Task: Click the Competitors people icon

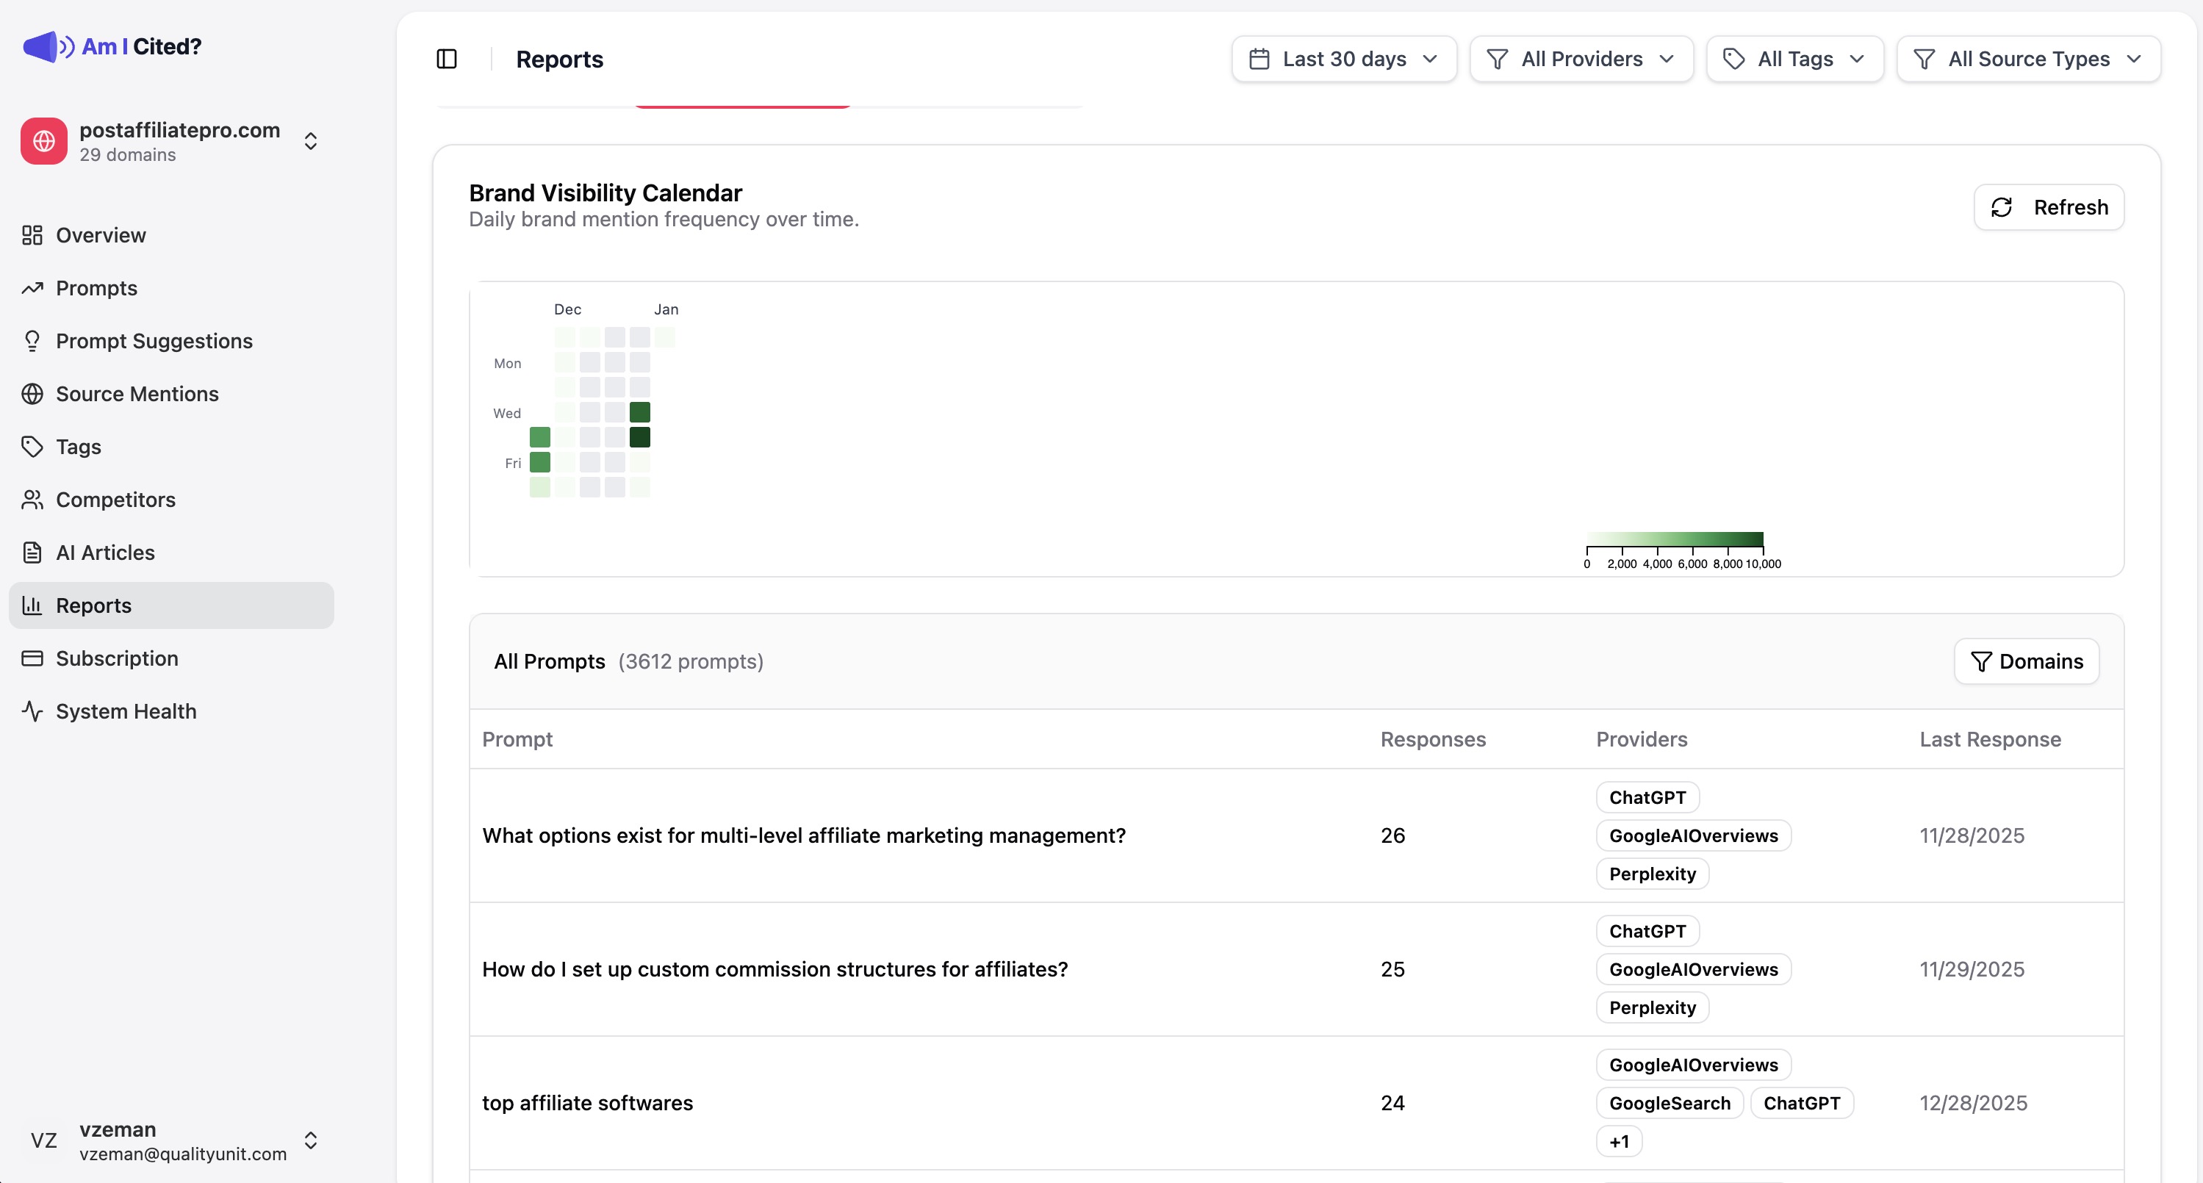Action: click(32, 500)
